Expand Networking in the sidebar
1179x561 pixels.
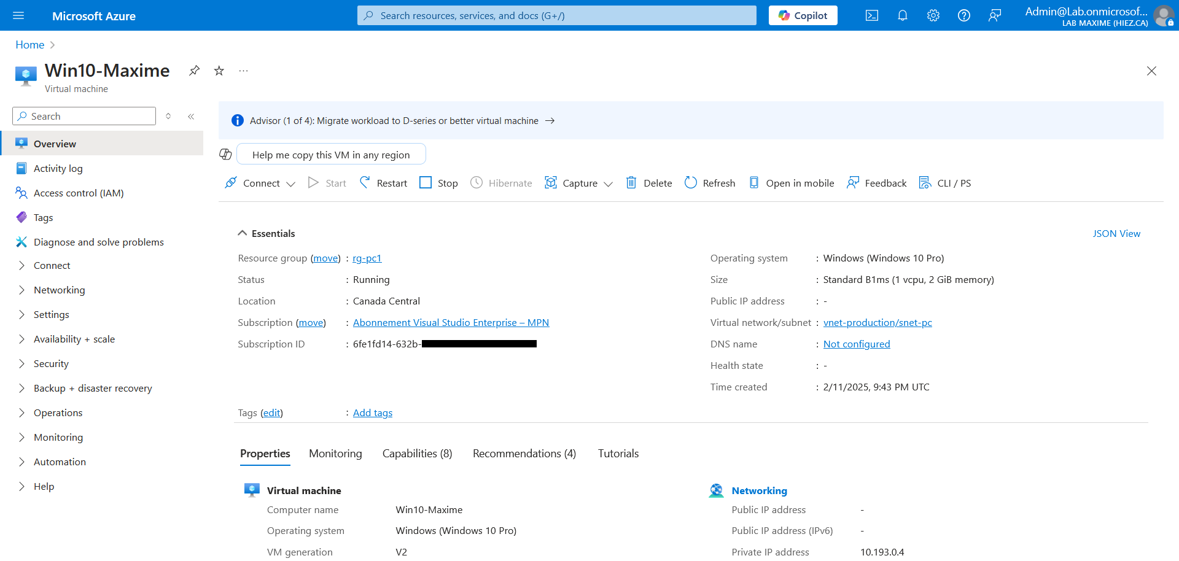[x=59, y=290]
